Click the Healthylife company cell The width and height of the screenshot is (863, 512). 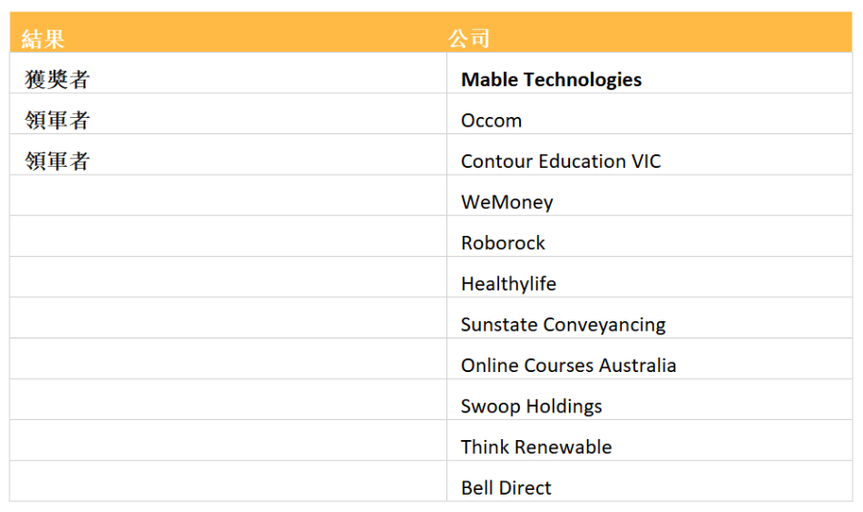508,284
